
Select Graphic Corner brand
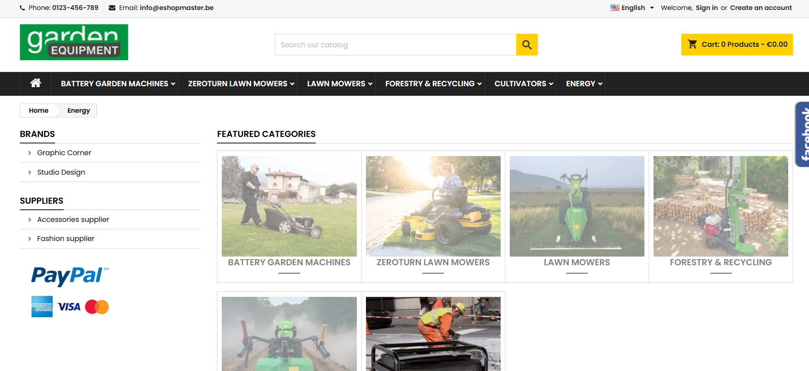click(64, 153)
